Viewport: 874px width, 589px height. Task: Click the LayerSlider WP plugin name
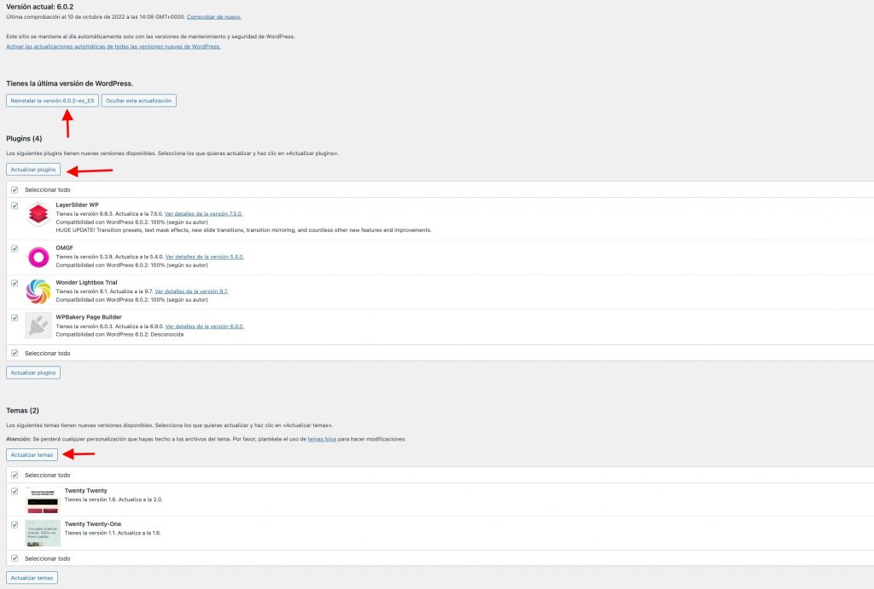click(x=77, y=205)
